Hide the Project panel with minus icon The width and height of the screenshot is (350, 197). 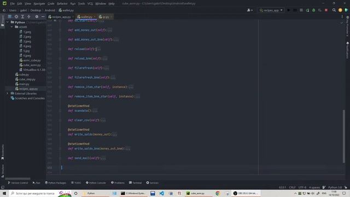click(43, 16)
